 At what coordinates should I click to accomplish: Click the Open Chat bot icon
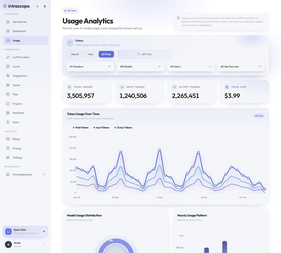click(x=8, y=232)
